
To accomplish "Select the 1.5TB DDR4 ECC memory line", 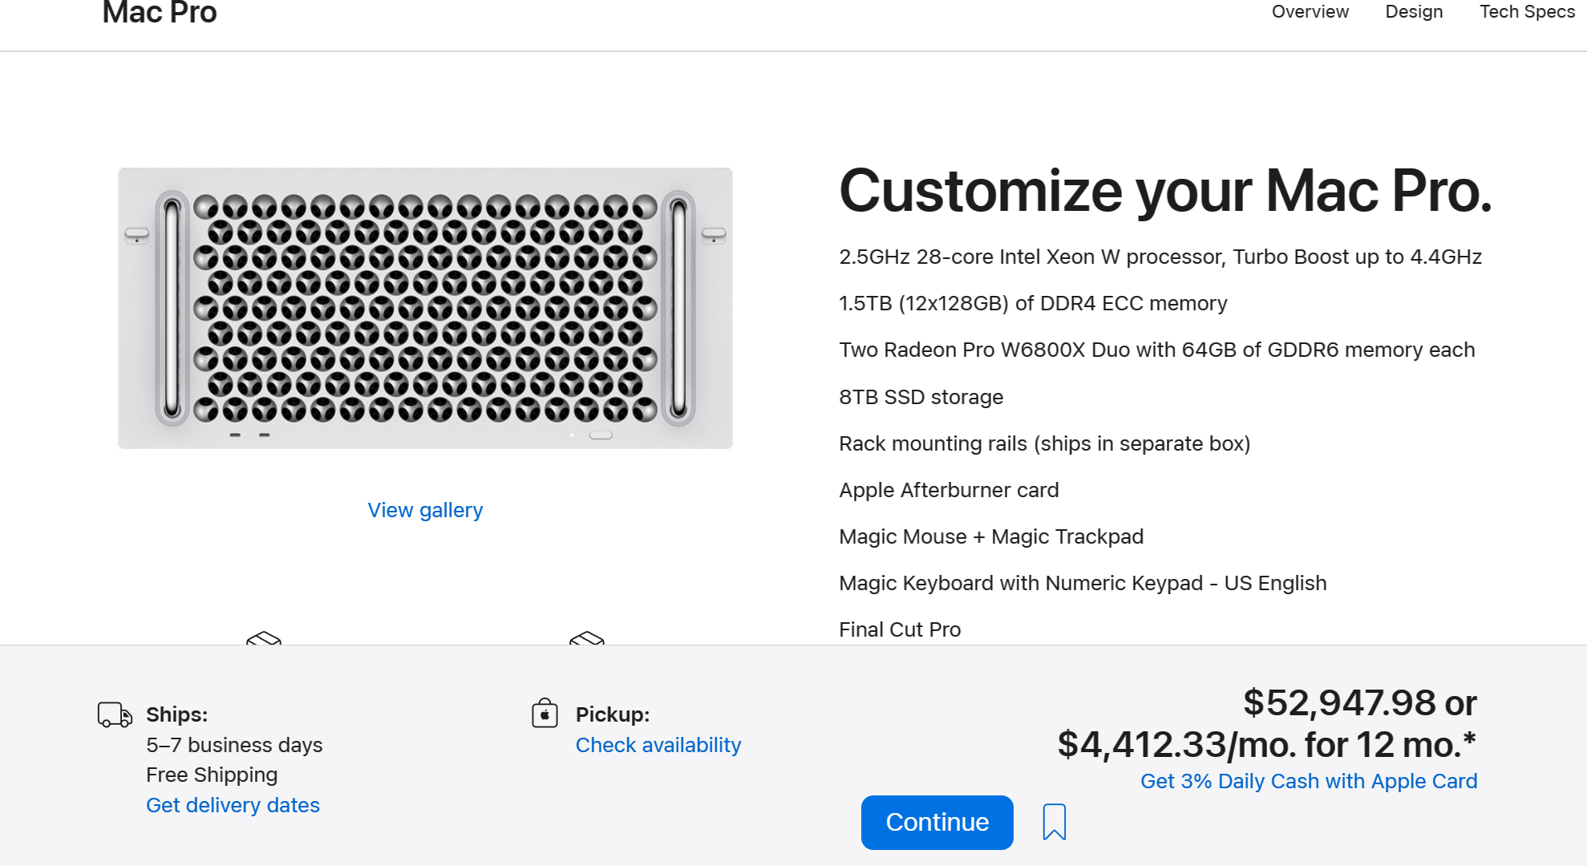I will [x=1033, y=303].
